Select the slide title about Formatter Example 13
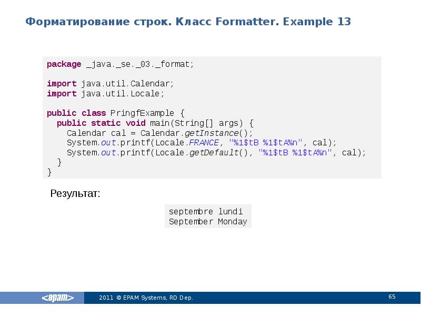This screenshot has height=316, width=421. coord(188,23)
